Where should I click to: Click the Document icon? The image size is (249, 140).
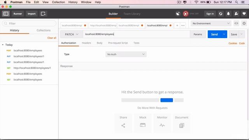(182, 126)
